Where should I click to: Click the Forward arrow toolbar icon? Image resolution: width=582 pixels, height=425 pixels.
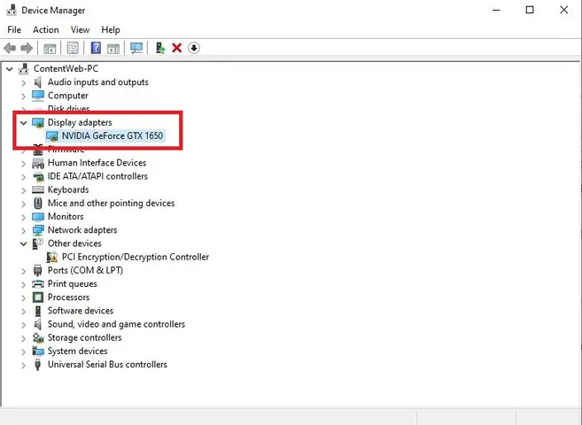pyautogui.click(x=27, y=48)
